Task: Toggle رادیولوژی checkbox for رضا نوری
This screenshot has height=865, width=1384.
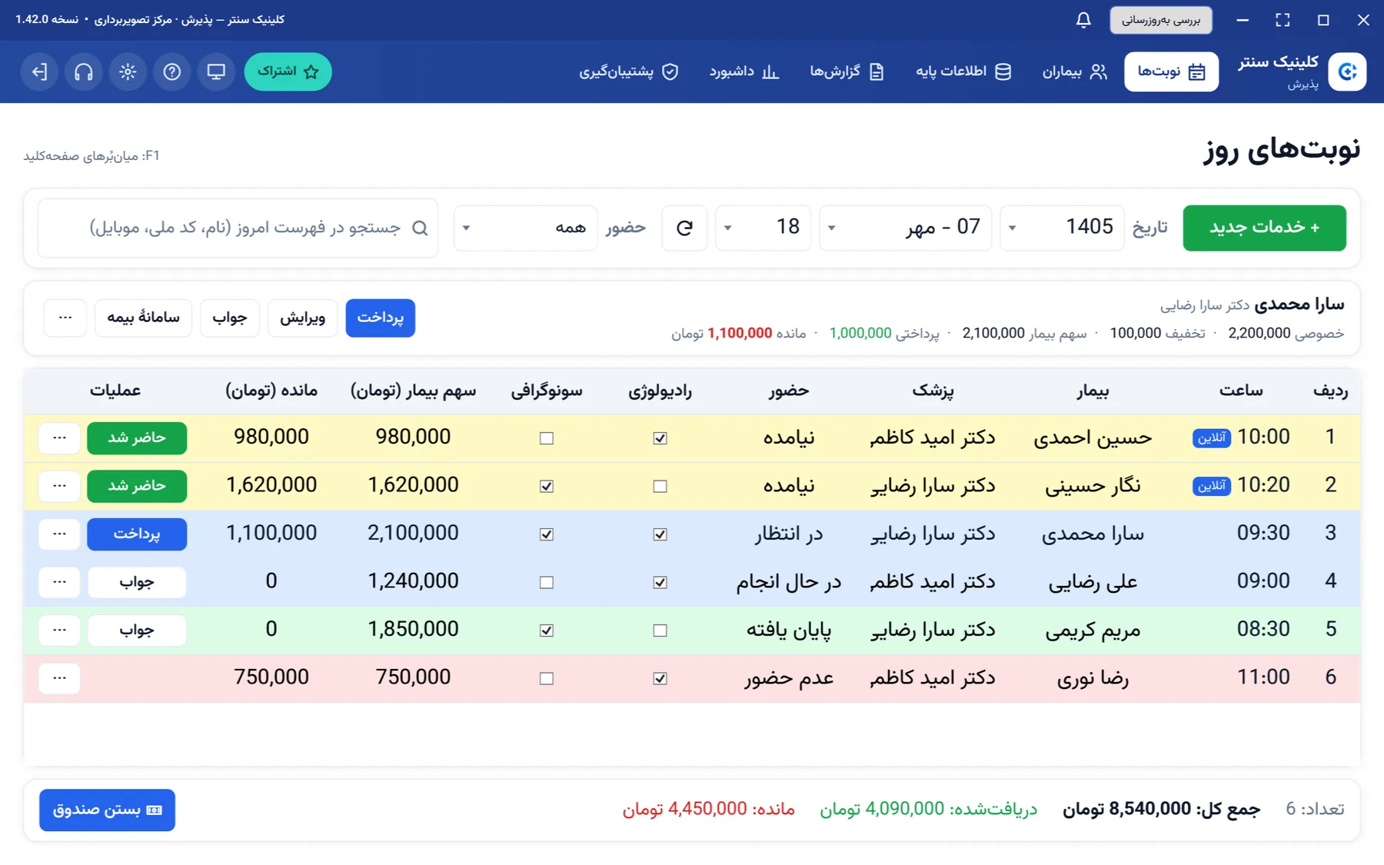Action: pyautogui.click(x=660, y=678)
